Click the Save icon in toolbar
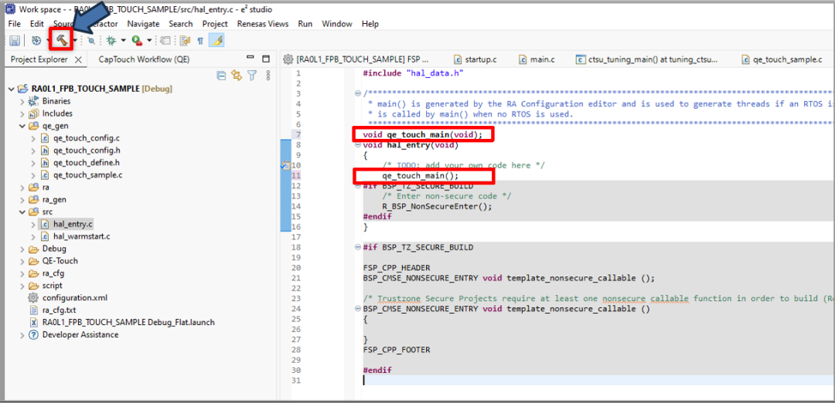Image resolution: width=835 pixels, height=403 pixels. 15,40
